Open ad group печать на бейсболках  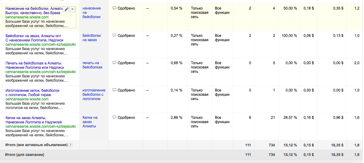pos(92,65)
